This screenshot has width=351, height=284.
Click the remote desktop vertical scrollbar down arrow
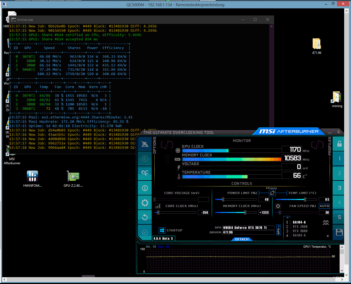pyautogui.click(x=346, y=275)
